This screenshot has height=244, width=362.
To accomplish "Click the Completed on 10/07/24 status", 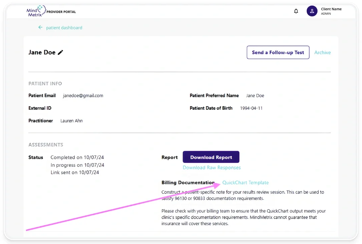I will tap(77, 158).
